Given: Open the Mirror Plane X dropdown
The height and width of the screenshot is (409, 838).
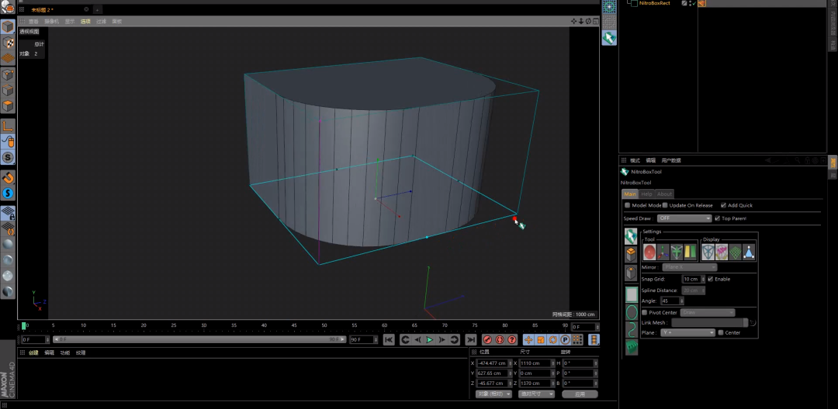Looking at the screenshot, I should pyautogui.click(x=690, y=267).
